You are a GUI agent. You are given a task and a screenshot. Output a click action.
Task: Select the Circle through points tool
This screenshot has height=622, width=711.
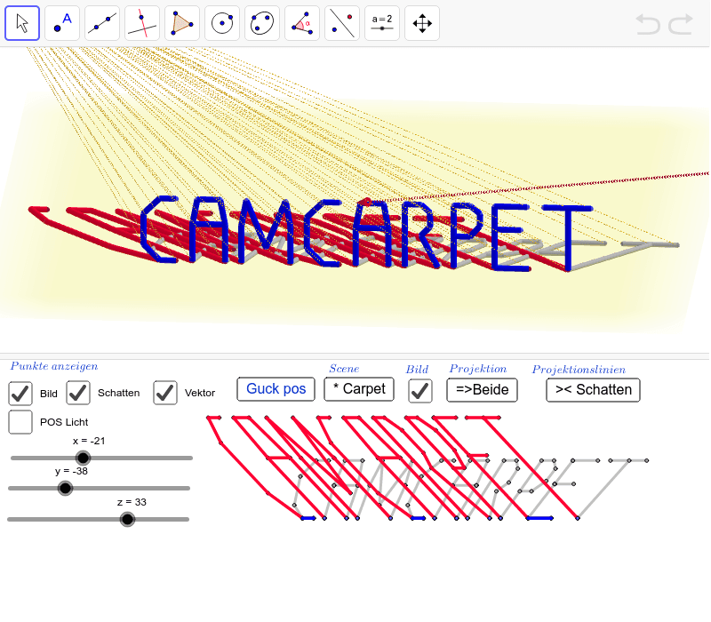click(261, 22)
